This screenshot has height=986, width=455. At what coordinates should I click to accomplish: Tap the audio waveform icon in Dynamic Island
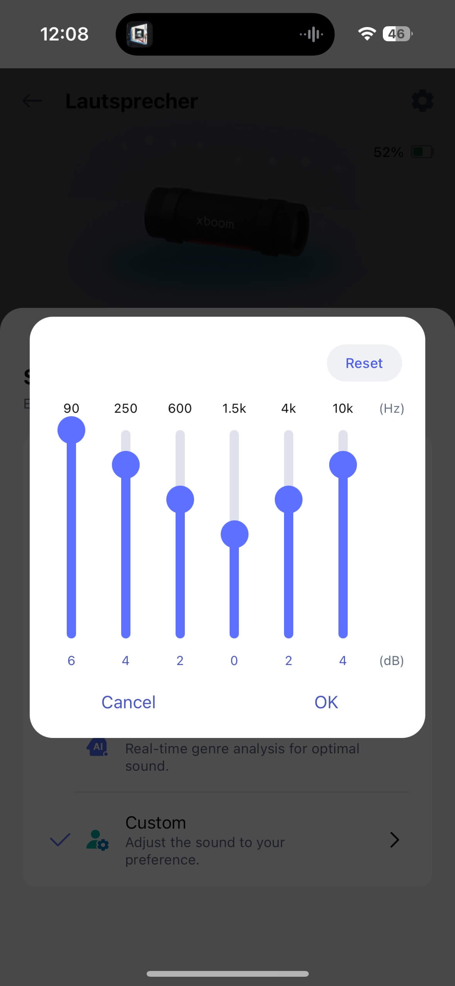(x=312, y=34)
